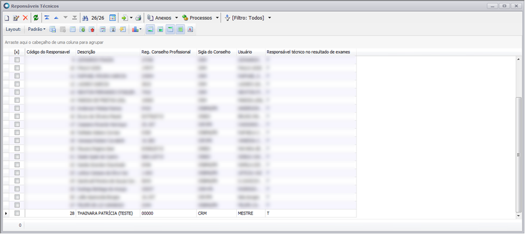The image size is (525, 234).
Task: Jump to the last record
Action: click(75, 18)
